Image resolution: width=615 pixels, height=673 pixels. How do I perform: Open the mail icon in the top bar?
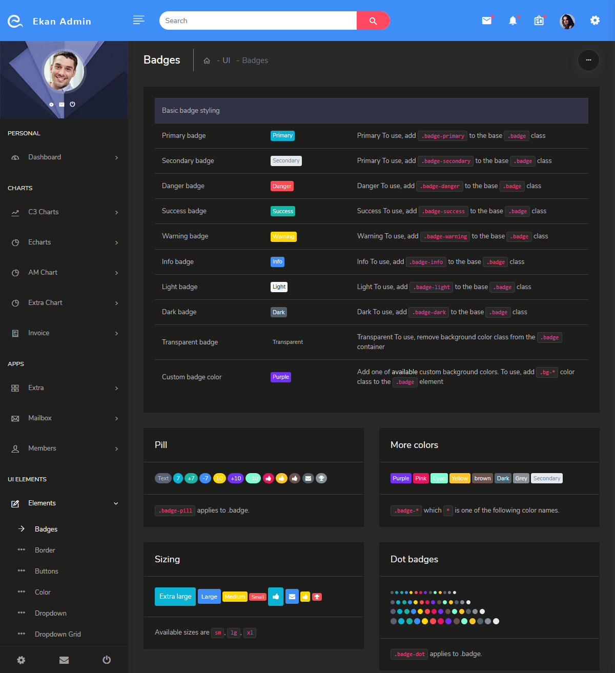[x=486, y=21]
